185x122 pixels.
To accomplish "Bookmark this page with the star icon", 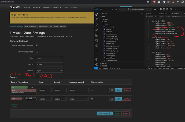I will 148,2.
